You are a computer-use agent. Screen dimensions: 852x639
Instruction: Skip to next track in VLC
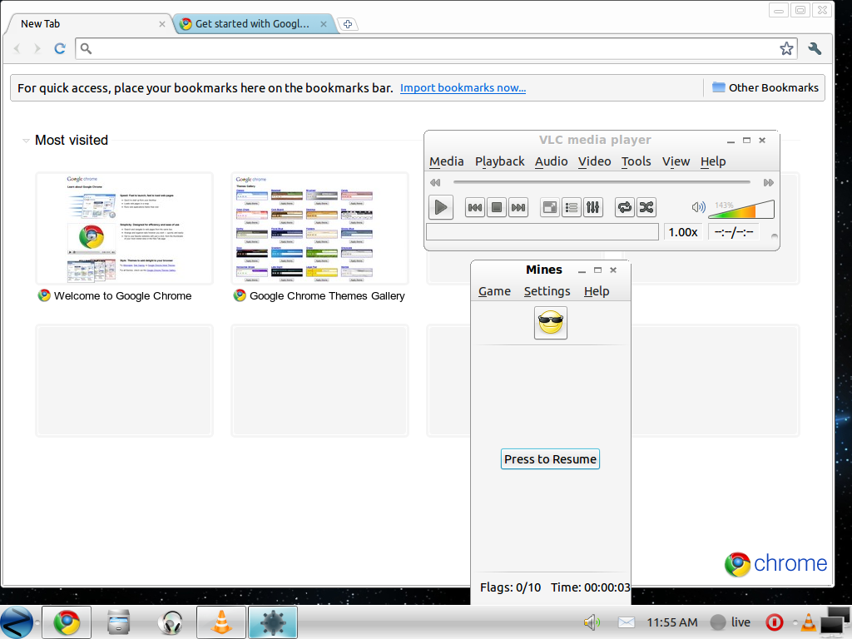pos(518,207)
